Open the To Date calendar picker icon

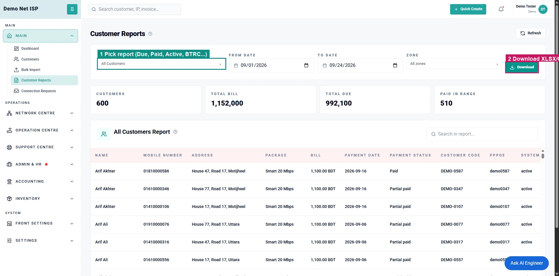click(395, 65)
